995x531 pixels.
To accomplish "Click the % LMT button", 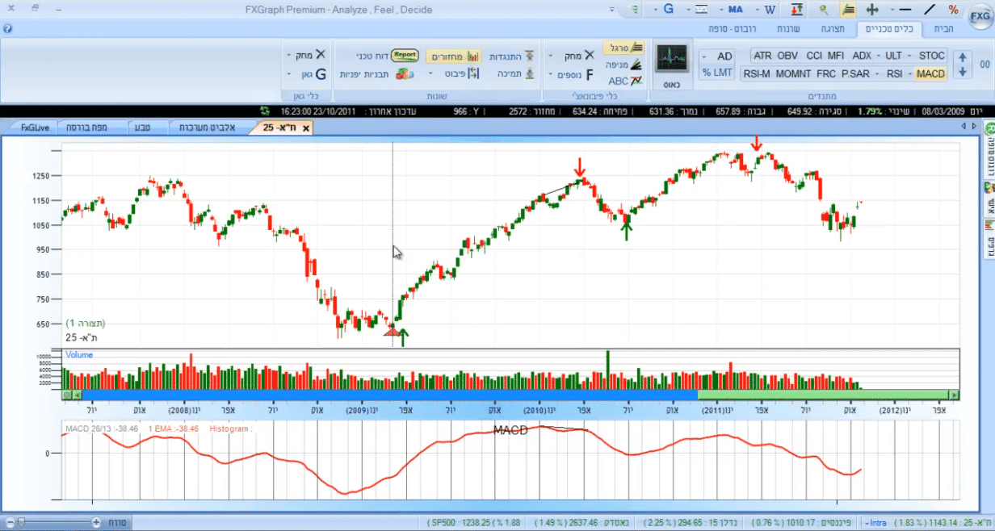I will tap(716, 73).
